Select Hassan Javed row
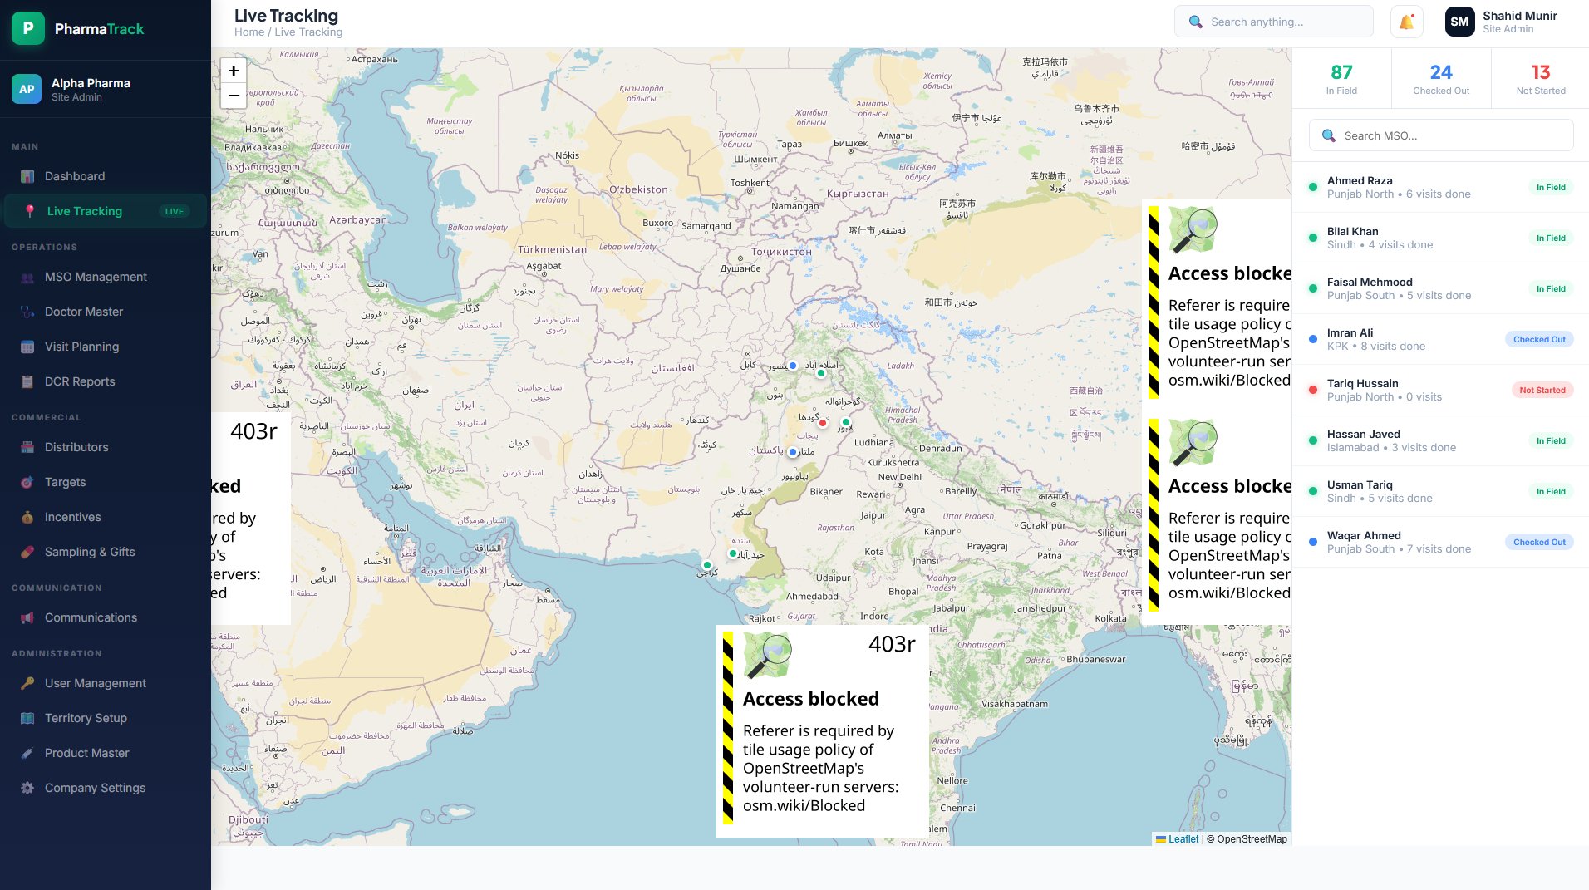This screenshot has height=890, width=1589. pos(1441,441)
